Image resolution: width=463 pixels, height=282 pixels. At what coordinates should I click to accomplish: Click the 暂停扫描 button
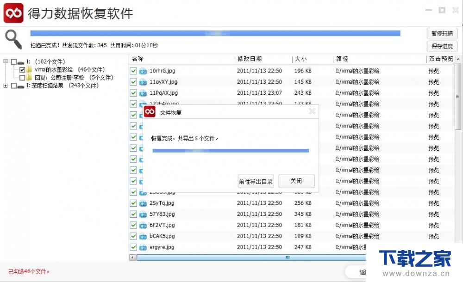pos(442,33)
